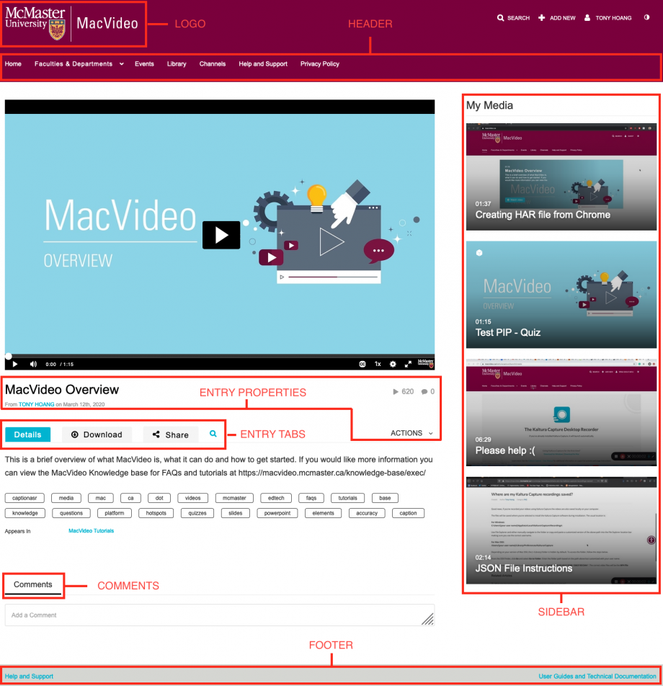Click the search-in-video magnifier tab
The image size is (663, 686).
(213, 434)
